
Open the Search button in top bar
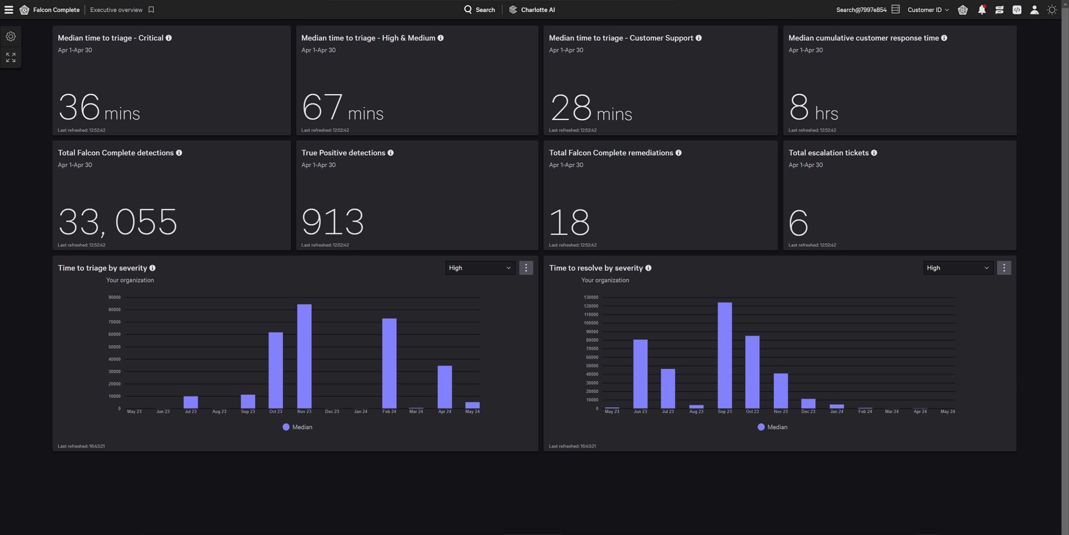pos(479,10)
